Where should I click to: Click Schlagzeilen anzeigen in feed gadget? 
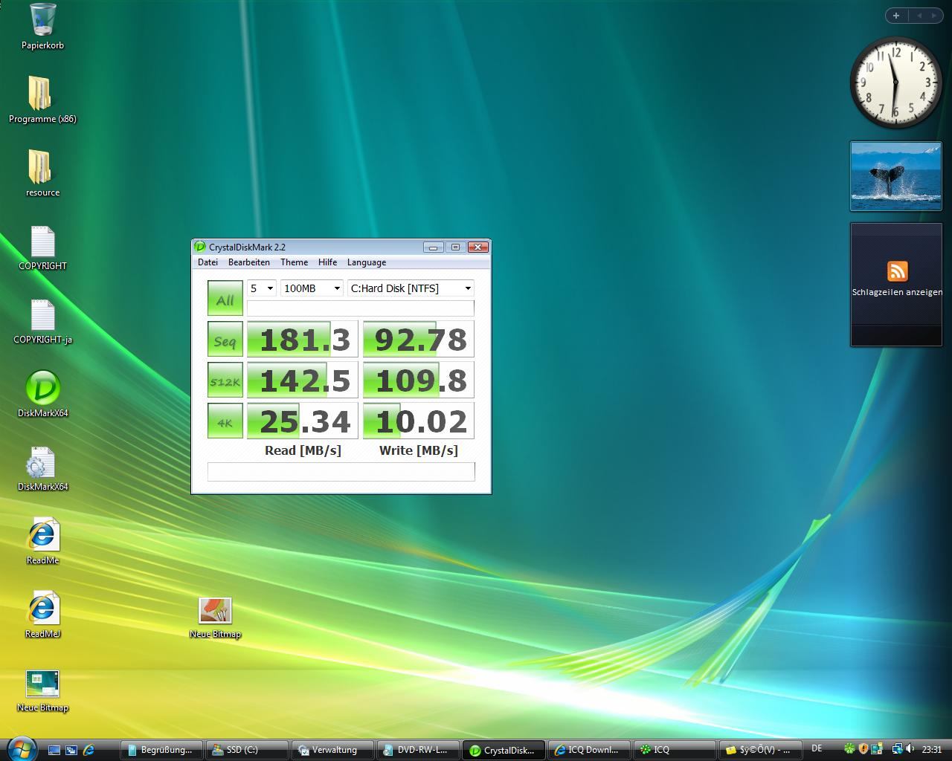click(x=897, y=292)
